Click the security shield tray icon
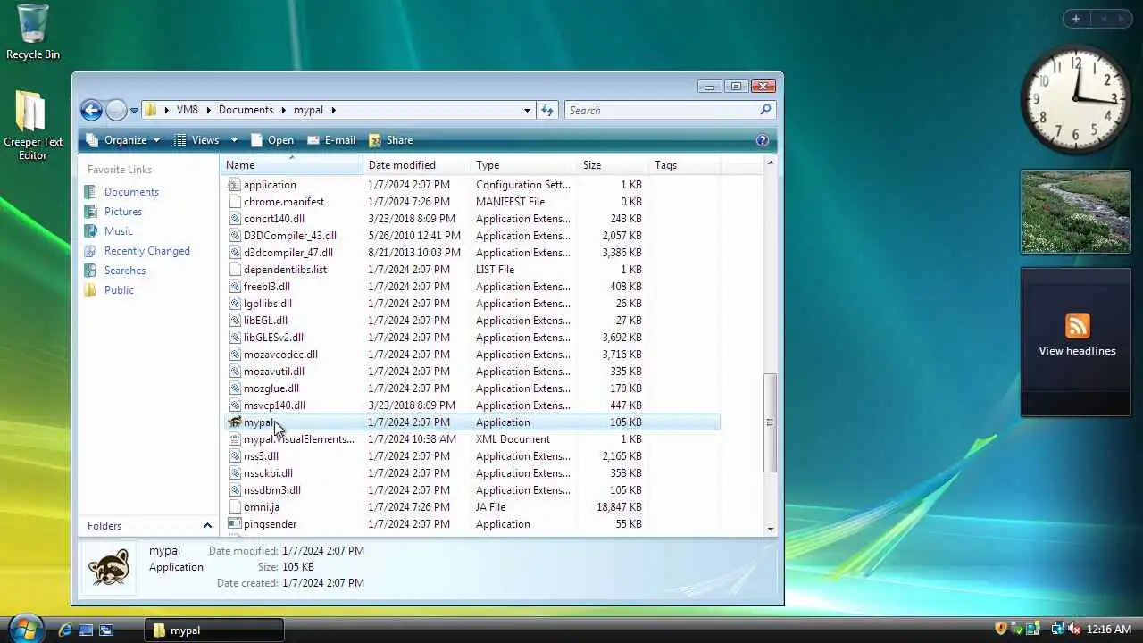 pyautogui.click(x=1001, y=629)
